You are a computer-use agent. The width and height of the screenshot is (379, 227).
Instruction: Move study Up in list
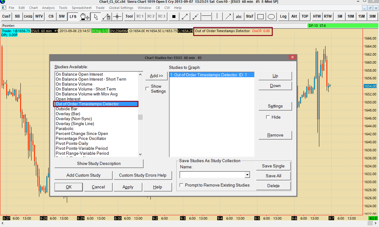(x=275, y=76)
